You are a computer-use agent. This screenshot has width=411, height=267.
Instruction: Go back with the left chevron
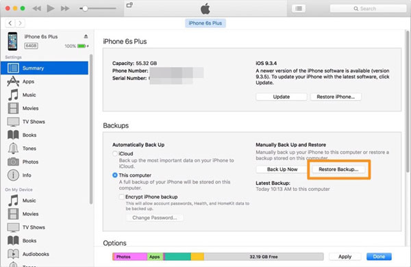pos(10,23)
